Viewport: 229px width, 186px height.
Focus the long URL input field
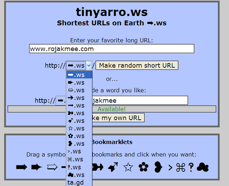[112, 48]
